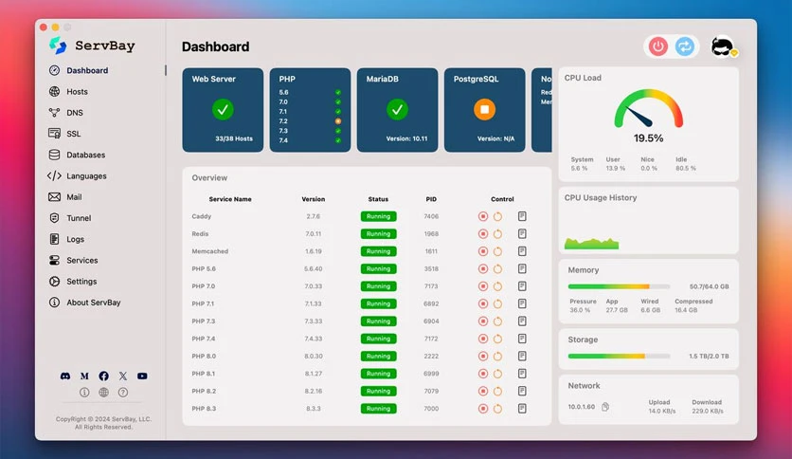Click the Logs document icon
Image resolution: width=792 pixels, height=459 pixels.
(x=55, y=239)
